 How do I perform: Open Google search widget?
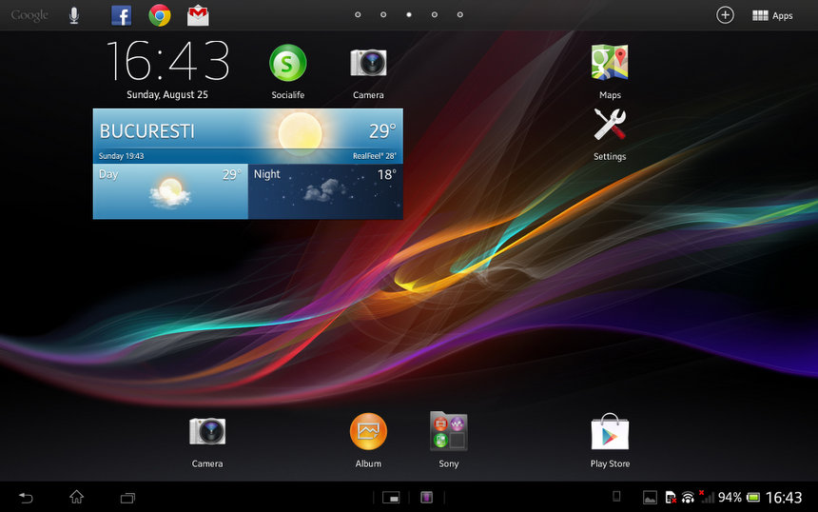29,15
